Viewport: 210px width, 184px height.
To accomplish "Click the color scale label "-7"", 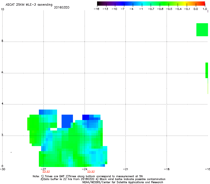I will (123, 9).
